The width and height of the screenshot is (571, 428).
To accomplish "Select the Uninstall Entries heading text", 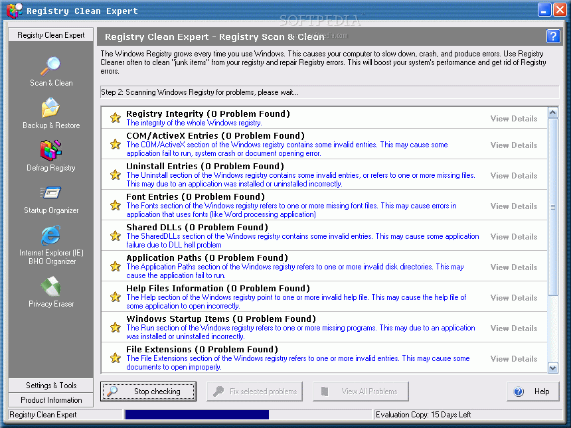I will coord(205,167).
